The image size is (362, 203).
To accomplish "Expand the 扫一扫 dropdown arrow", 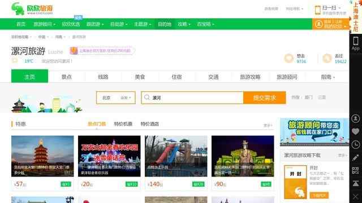I will [x=339, y=8].
